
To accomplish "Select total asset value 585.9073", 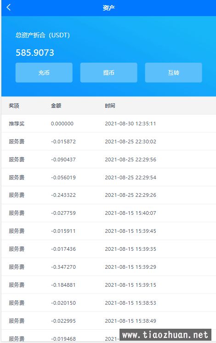I will 35,53.
